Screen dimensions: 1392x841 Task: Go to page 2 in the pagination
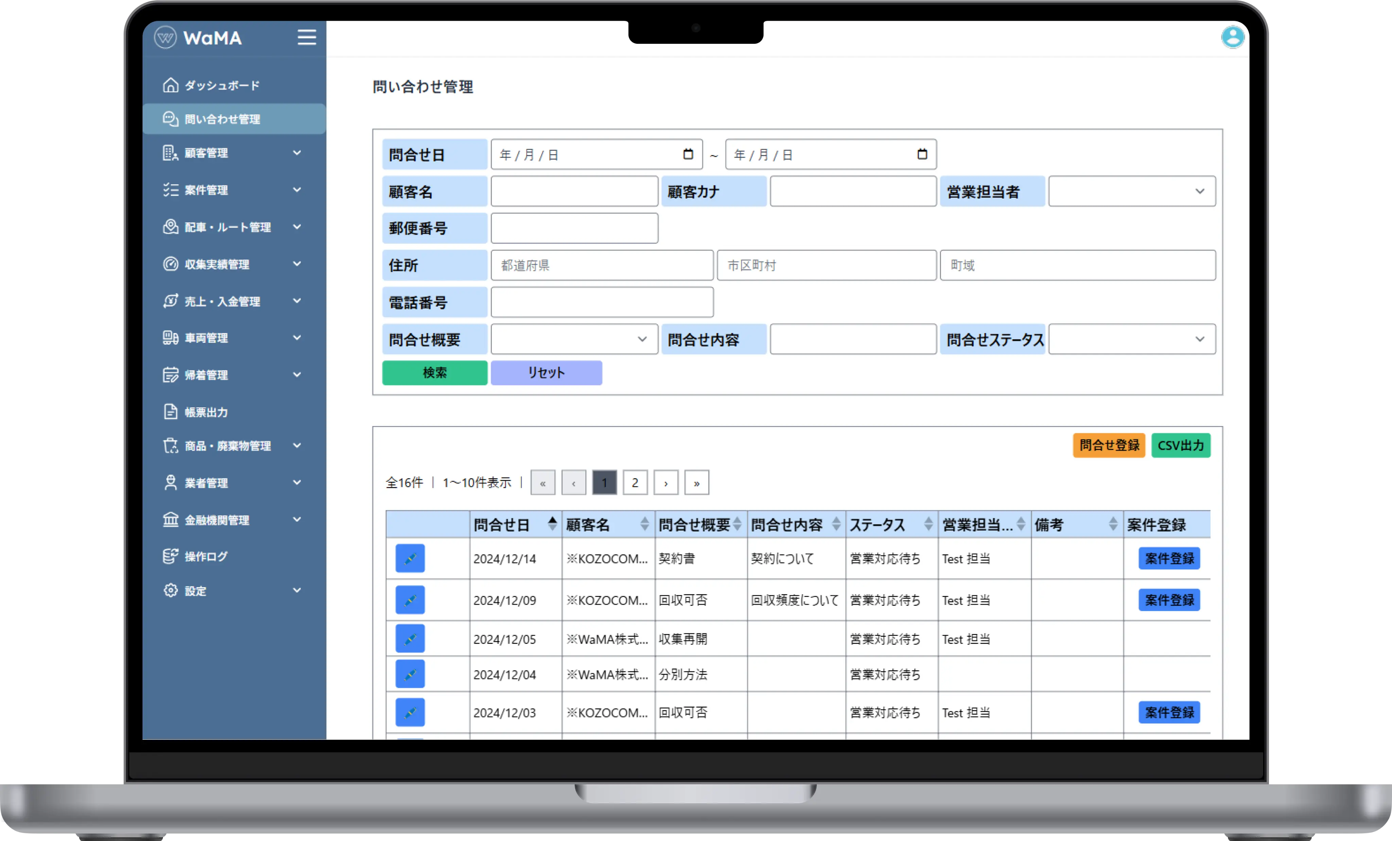(x=635, y=483)
